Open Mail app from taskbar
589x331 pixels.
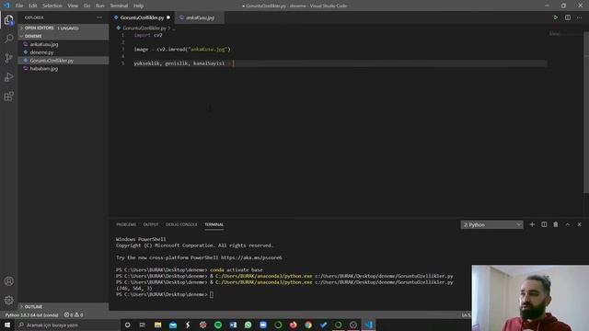click(173, 325)
